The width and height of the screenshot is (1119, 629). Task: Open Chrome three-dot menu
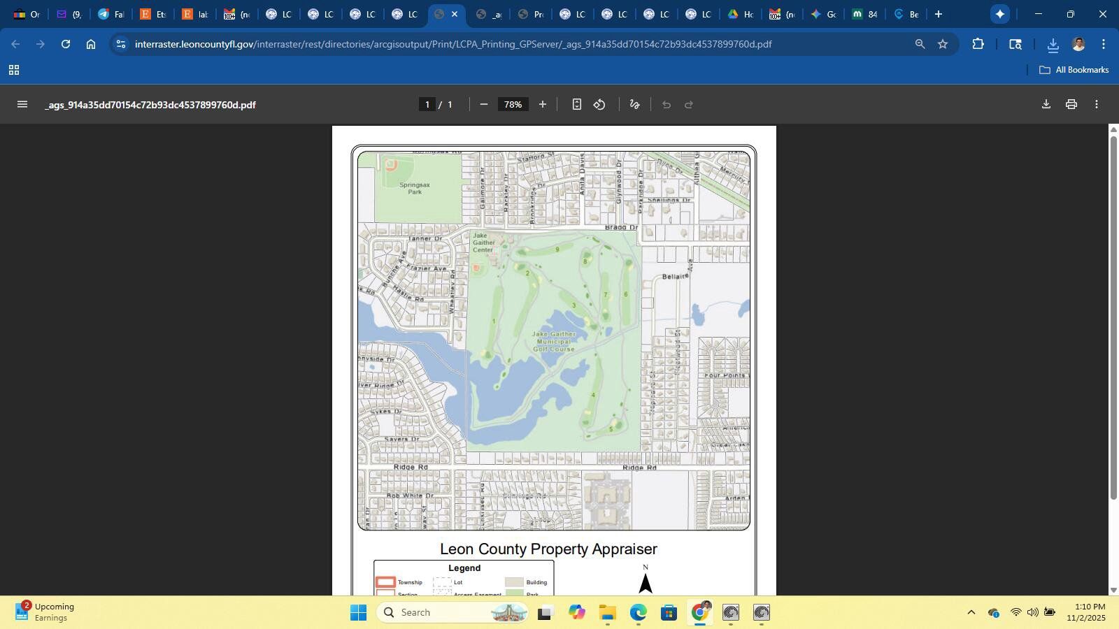tap(1103, 44)
